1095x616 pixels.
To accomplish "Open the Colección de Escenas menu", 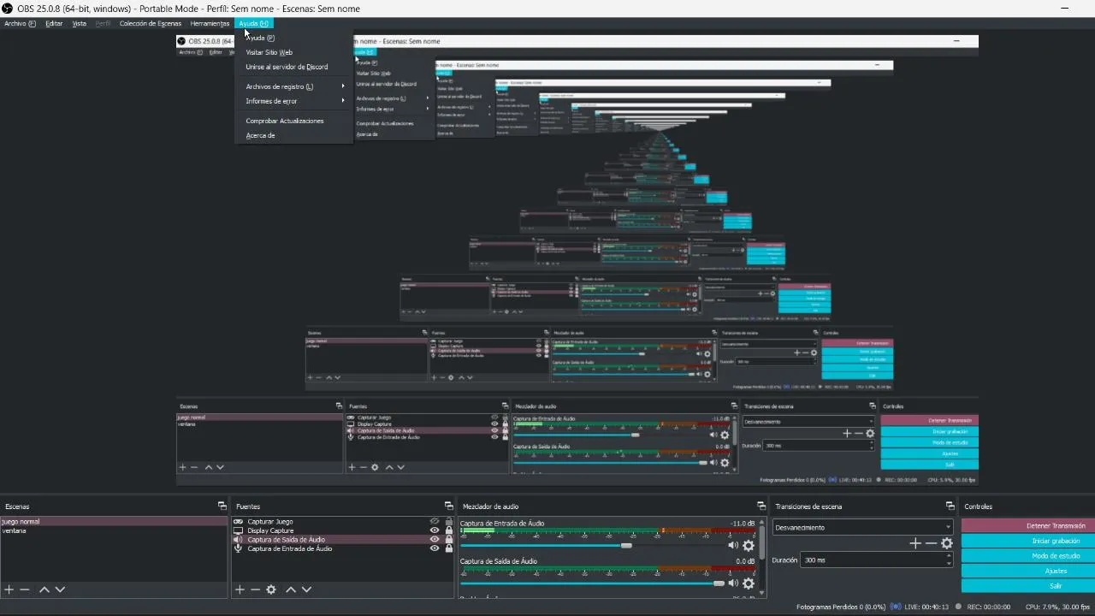I will pos(151,23).
